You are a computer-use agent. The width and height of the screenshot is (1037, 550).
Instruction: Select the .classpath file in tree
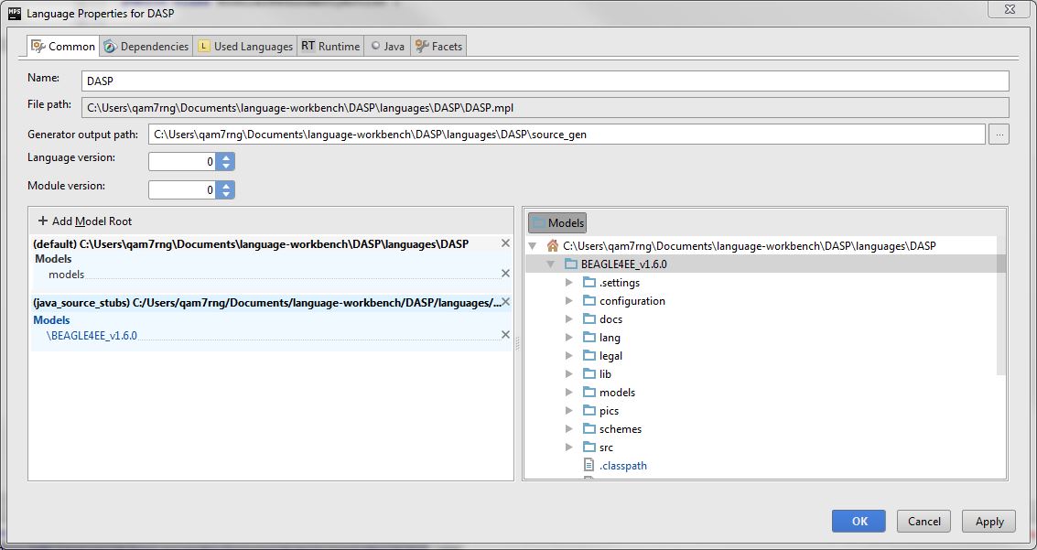click(x=622, y=466)
